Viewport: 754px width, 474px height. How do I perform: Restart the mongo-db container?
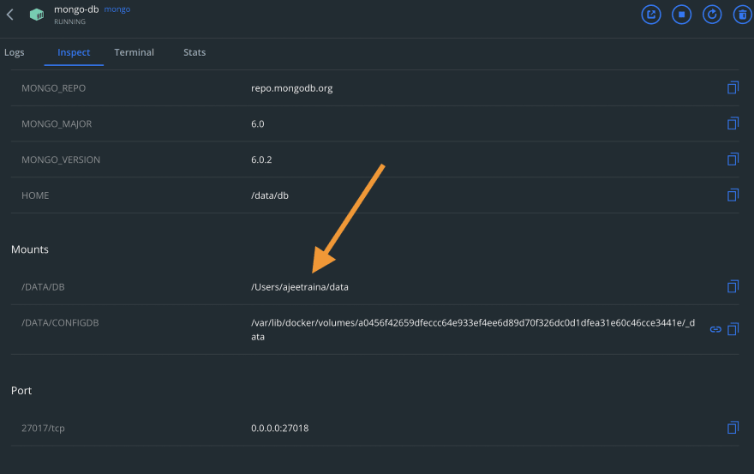[712, 15]
